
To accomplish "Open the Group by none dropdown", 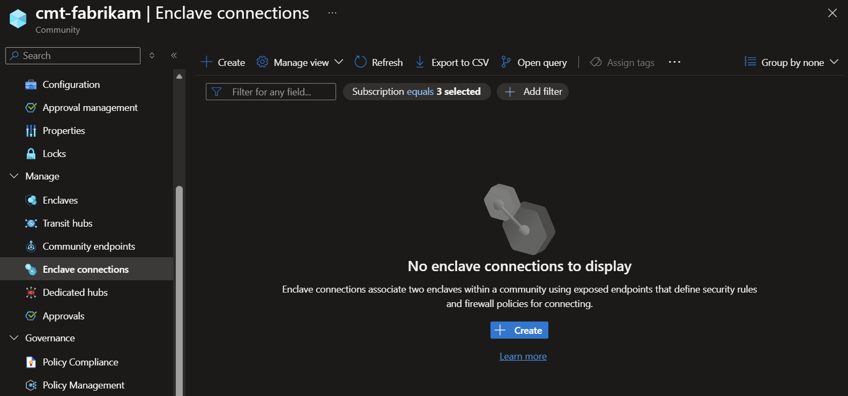I will 791,62.
